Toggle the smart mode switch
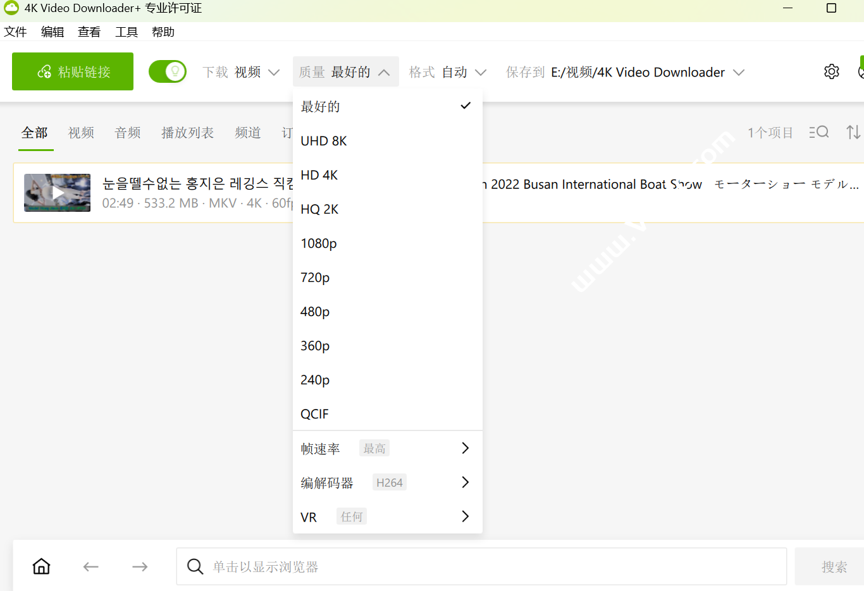The height and width of the screenshot is (591, 864). tap(168, 71)
